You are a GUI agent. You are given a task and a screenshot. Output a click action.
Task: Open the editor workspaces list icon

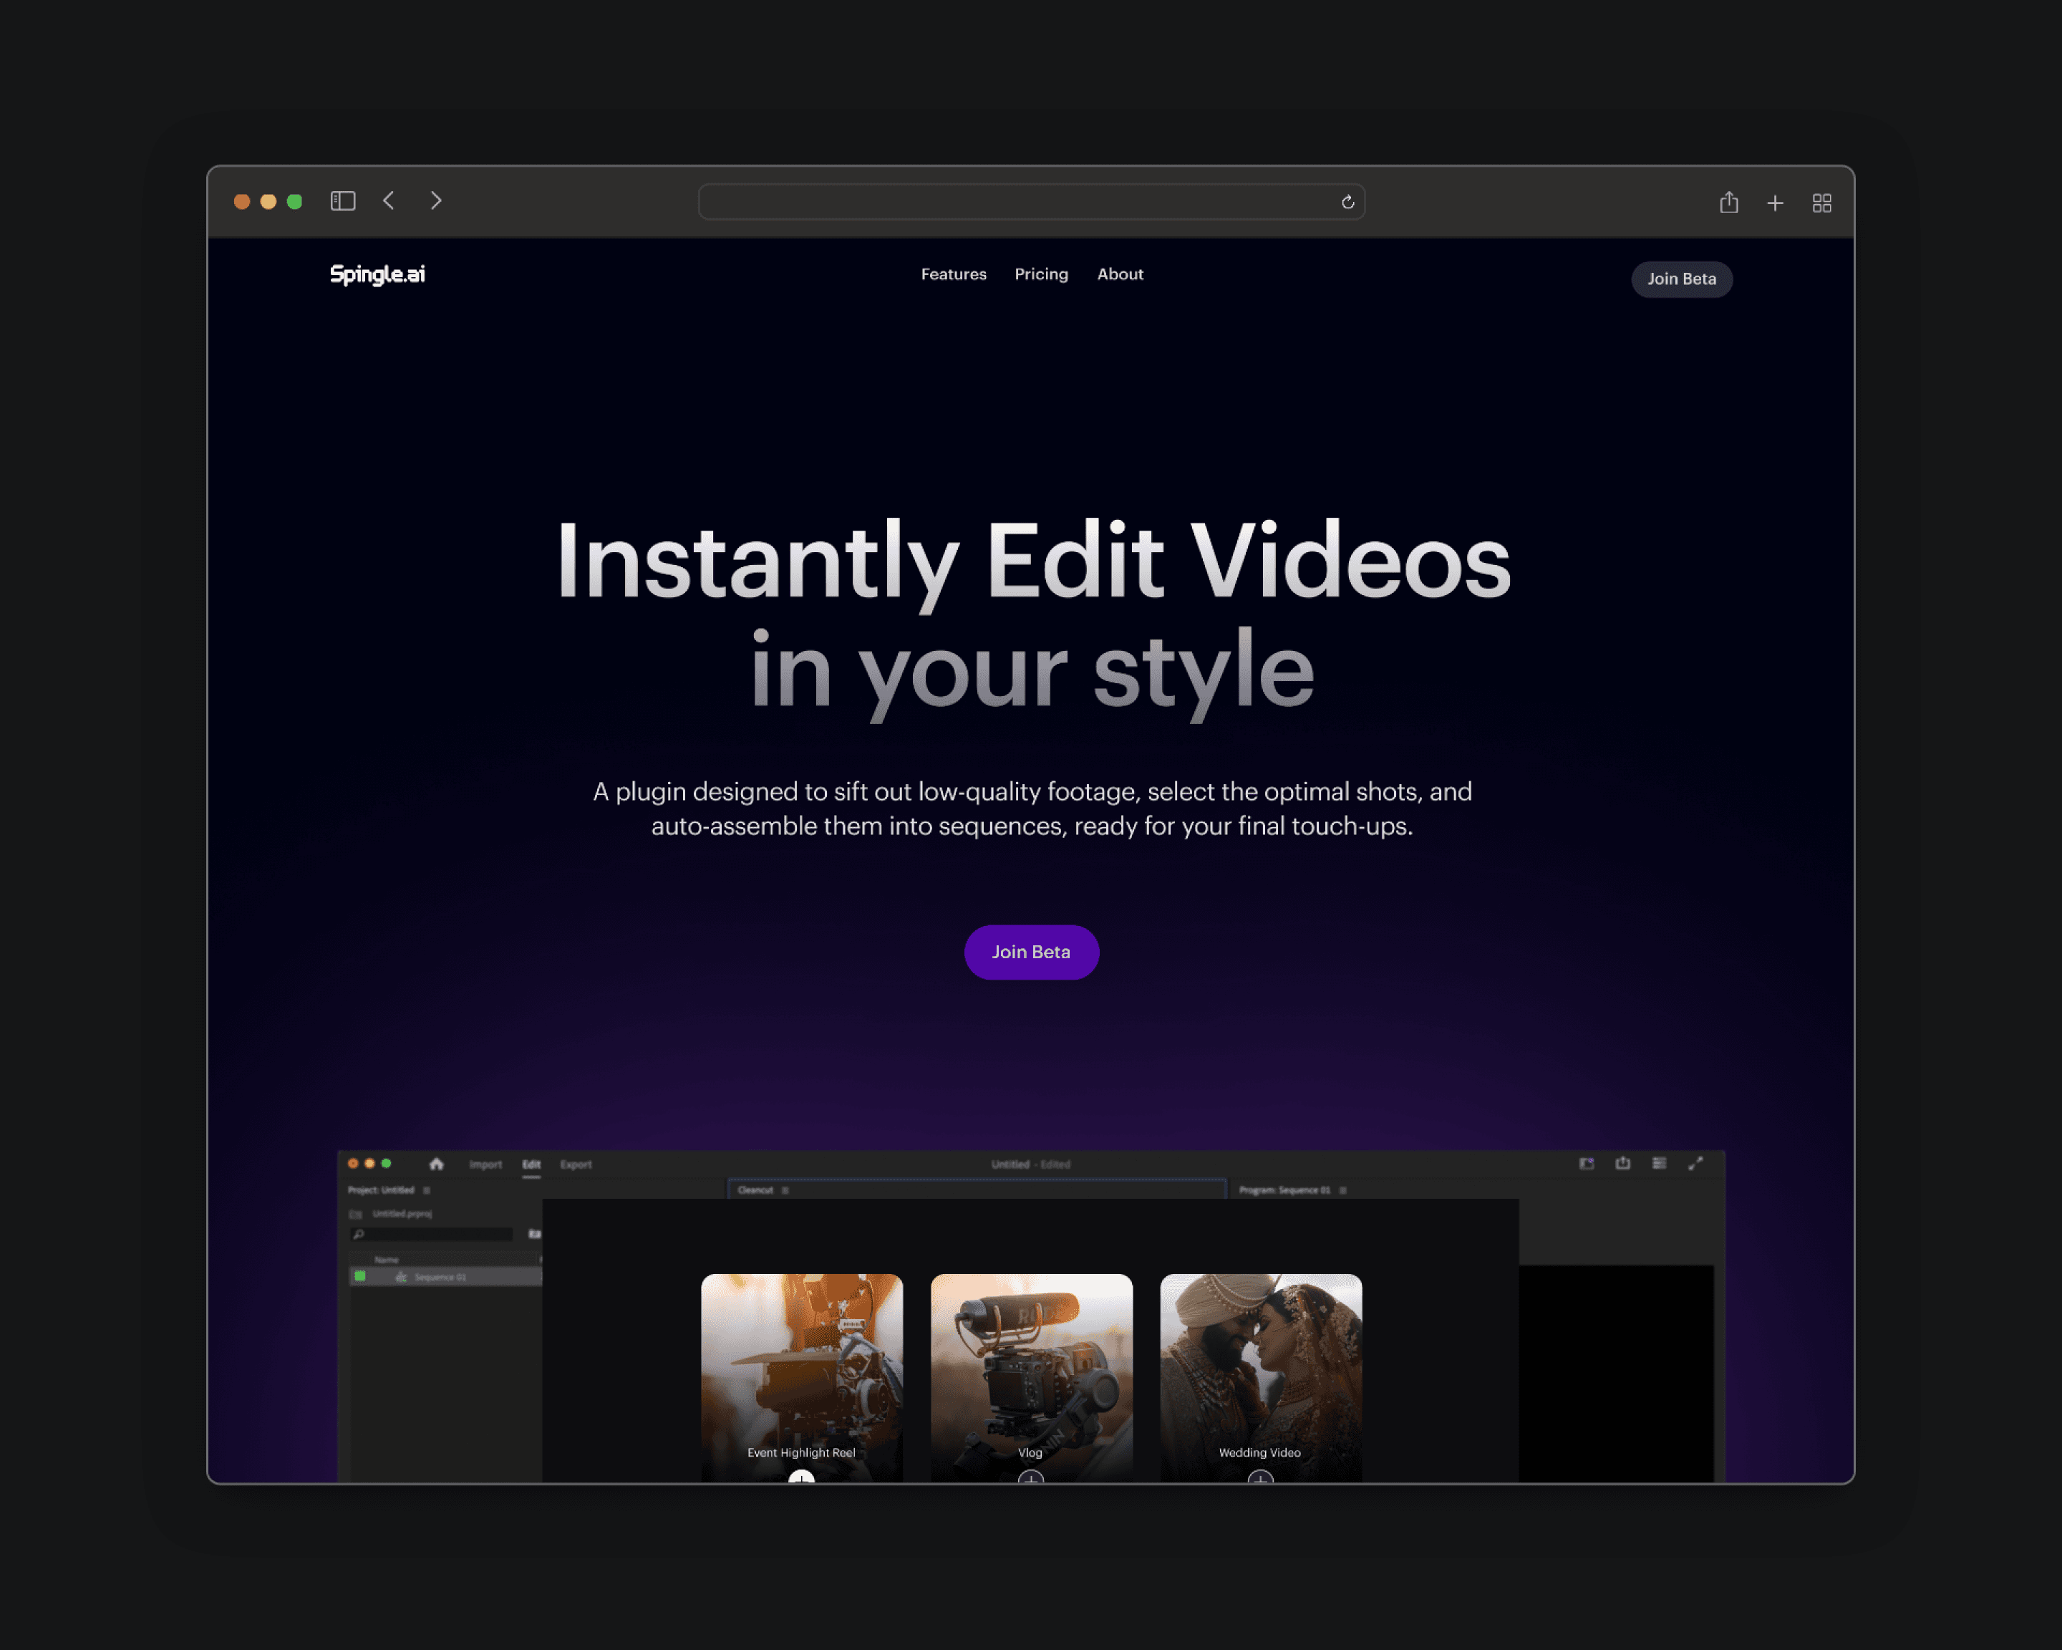tap(1660, 1164)
